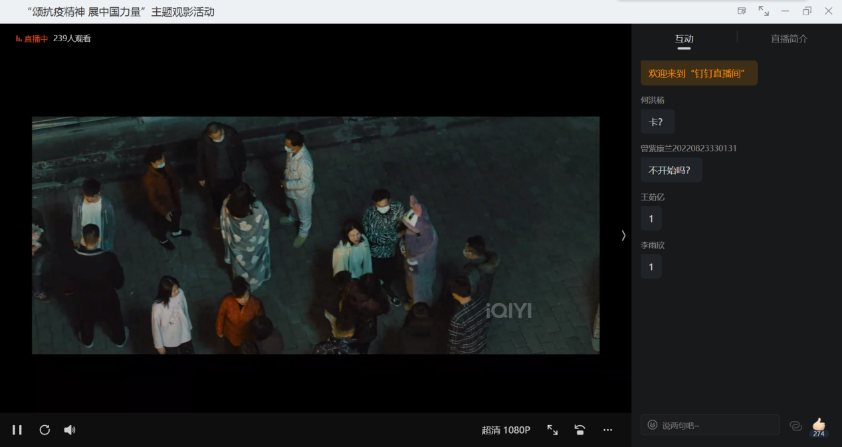Click the like count 274 badge
Viewport: 842px width, 447px height.
tap(819, 434)
